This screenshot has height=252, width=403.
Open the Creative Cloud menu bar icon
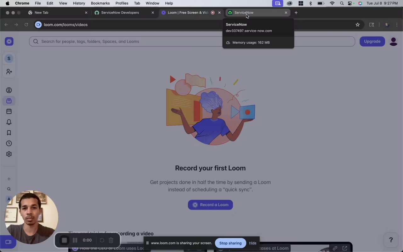(290, 3)
